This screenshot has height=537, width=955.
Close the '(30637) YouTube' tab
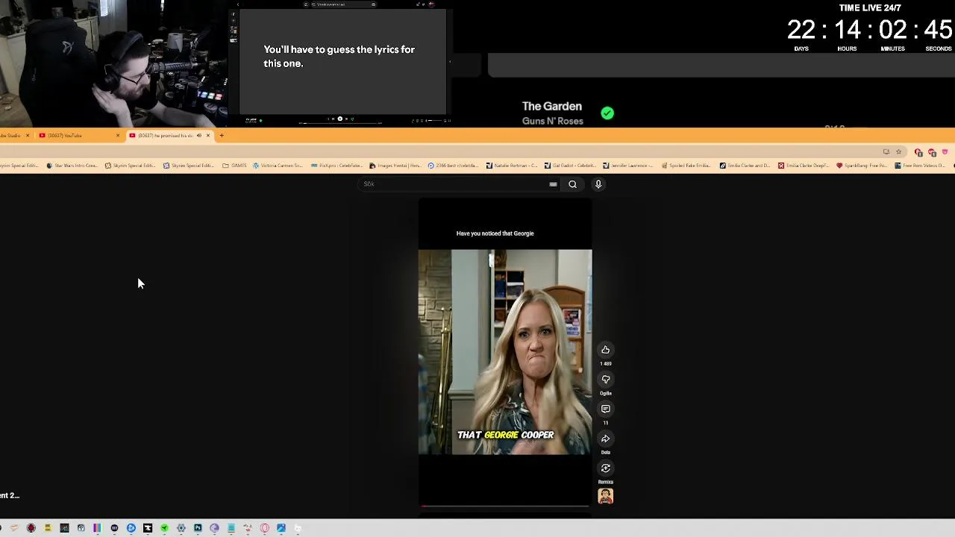pyautogui.click(x=118, y=136)
